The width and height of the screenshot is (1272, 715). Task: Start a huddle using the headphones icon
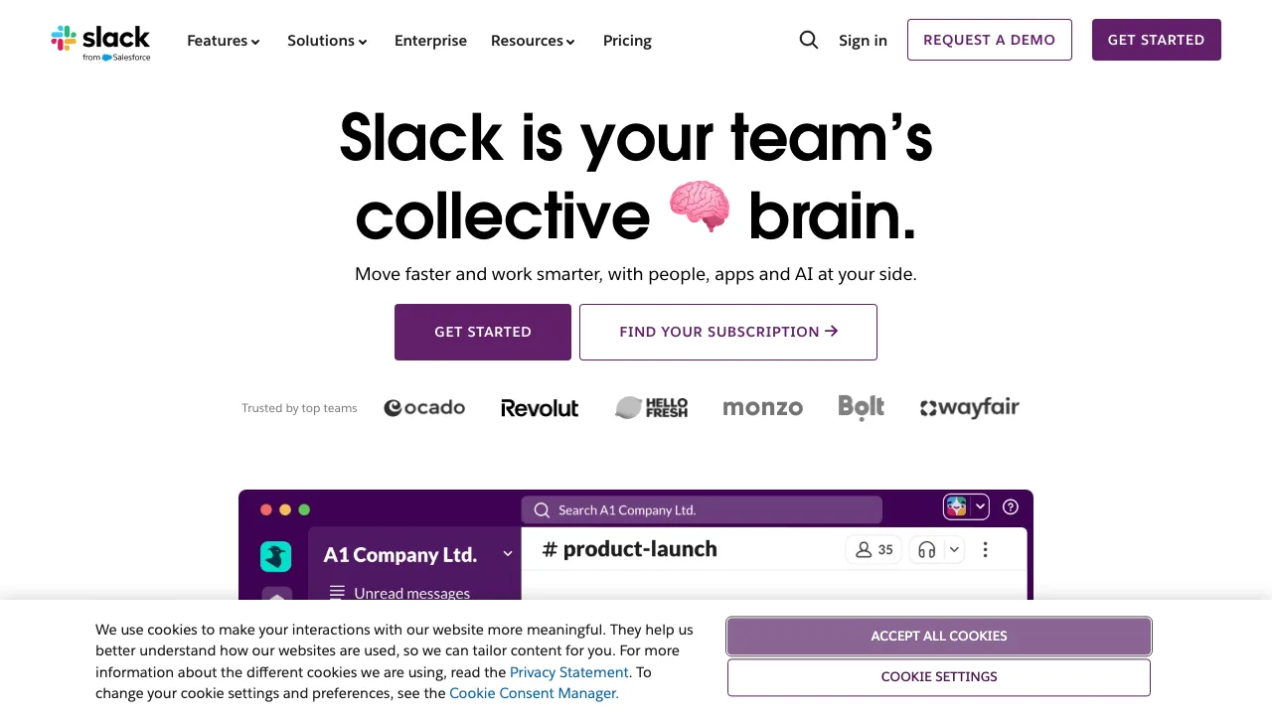point(926,549)
